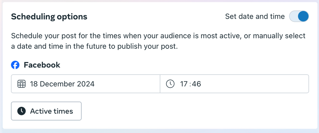Image resolution: width=319 pixels, height=133 pixels.
Task: Click the Set date and time label
Action: click(x=255, y=16)
